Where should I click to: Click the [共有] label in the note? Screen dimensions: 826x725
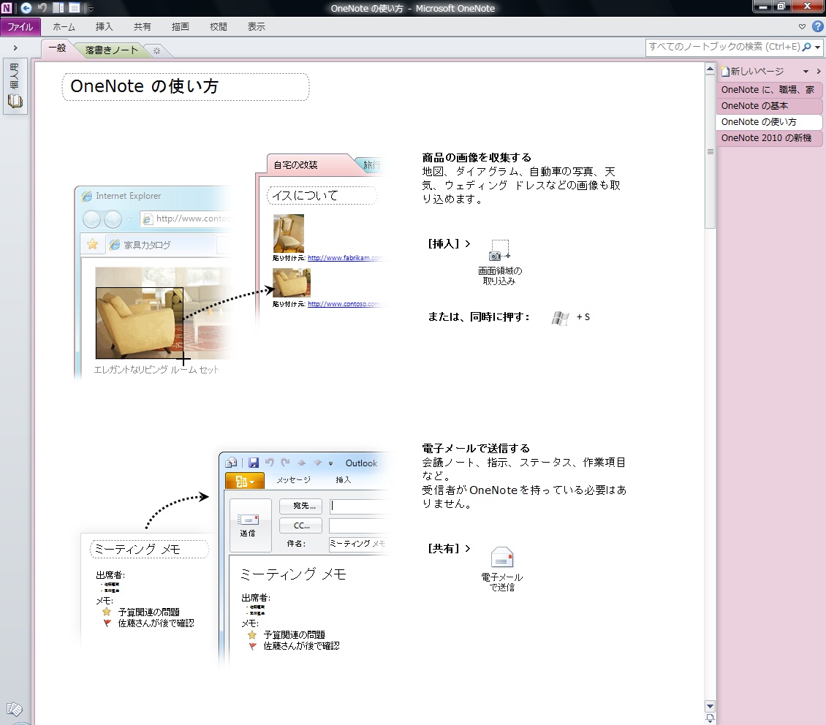click(x=443, y=549)
